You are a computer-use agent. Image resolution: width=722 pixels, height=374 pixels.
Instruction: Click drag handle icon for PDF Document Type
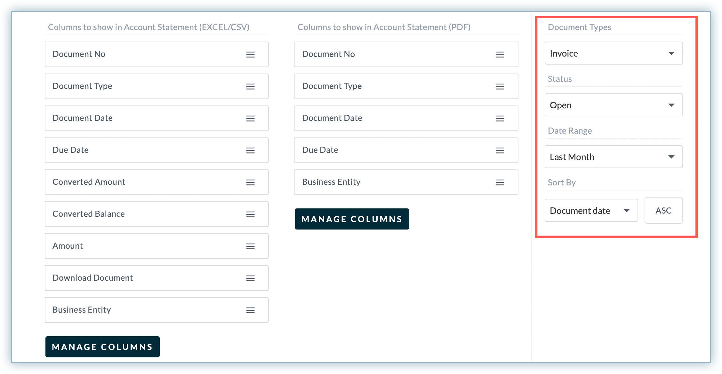(500, 87)
